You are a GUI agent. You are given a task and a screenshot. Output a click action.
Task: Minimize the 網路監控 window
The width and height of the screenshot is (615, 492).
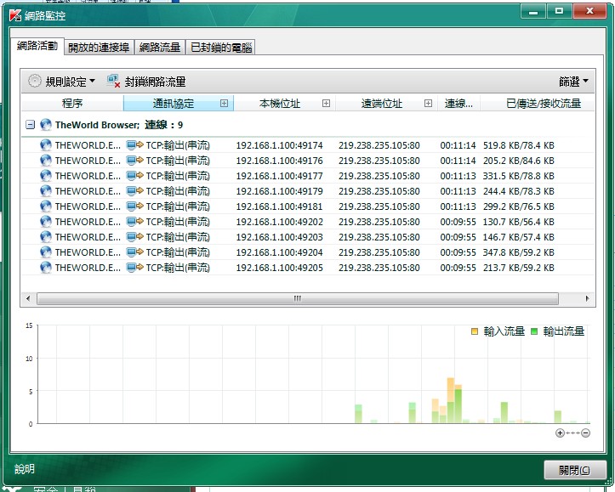(533, 11)
